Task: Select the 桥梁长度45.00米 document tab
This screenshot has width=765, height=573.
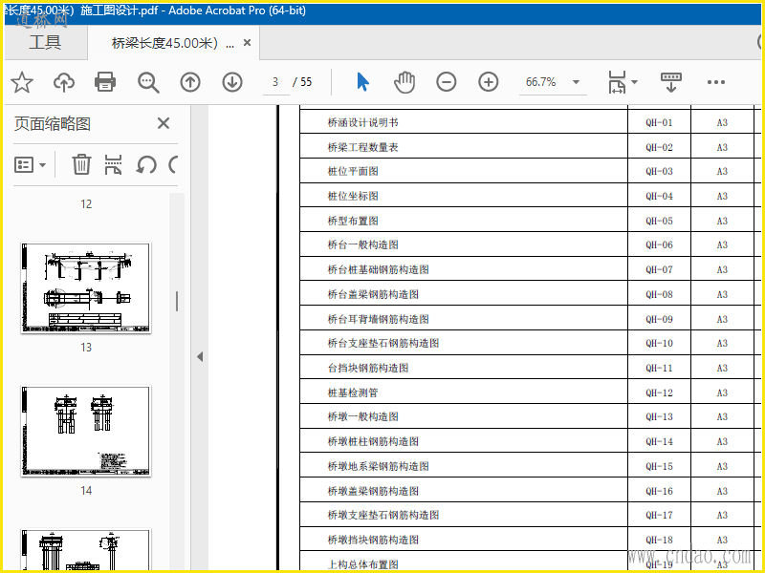Action: [x=173, y=43]
